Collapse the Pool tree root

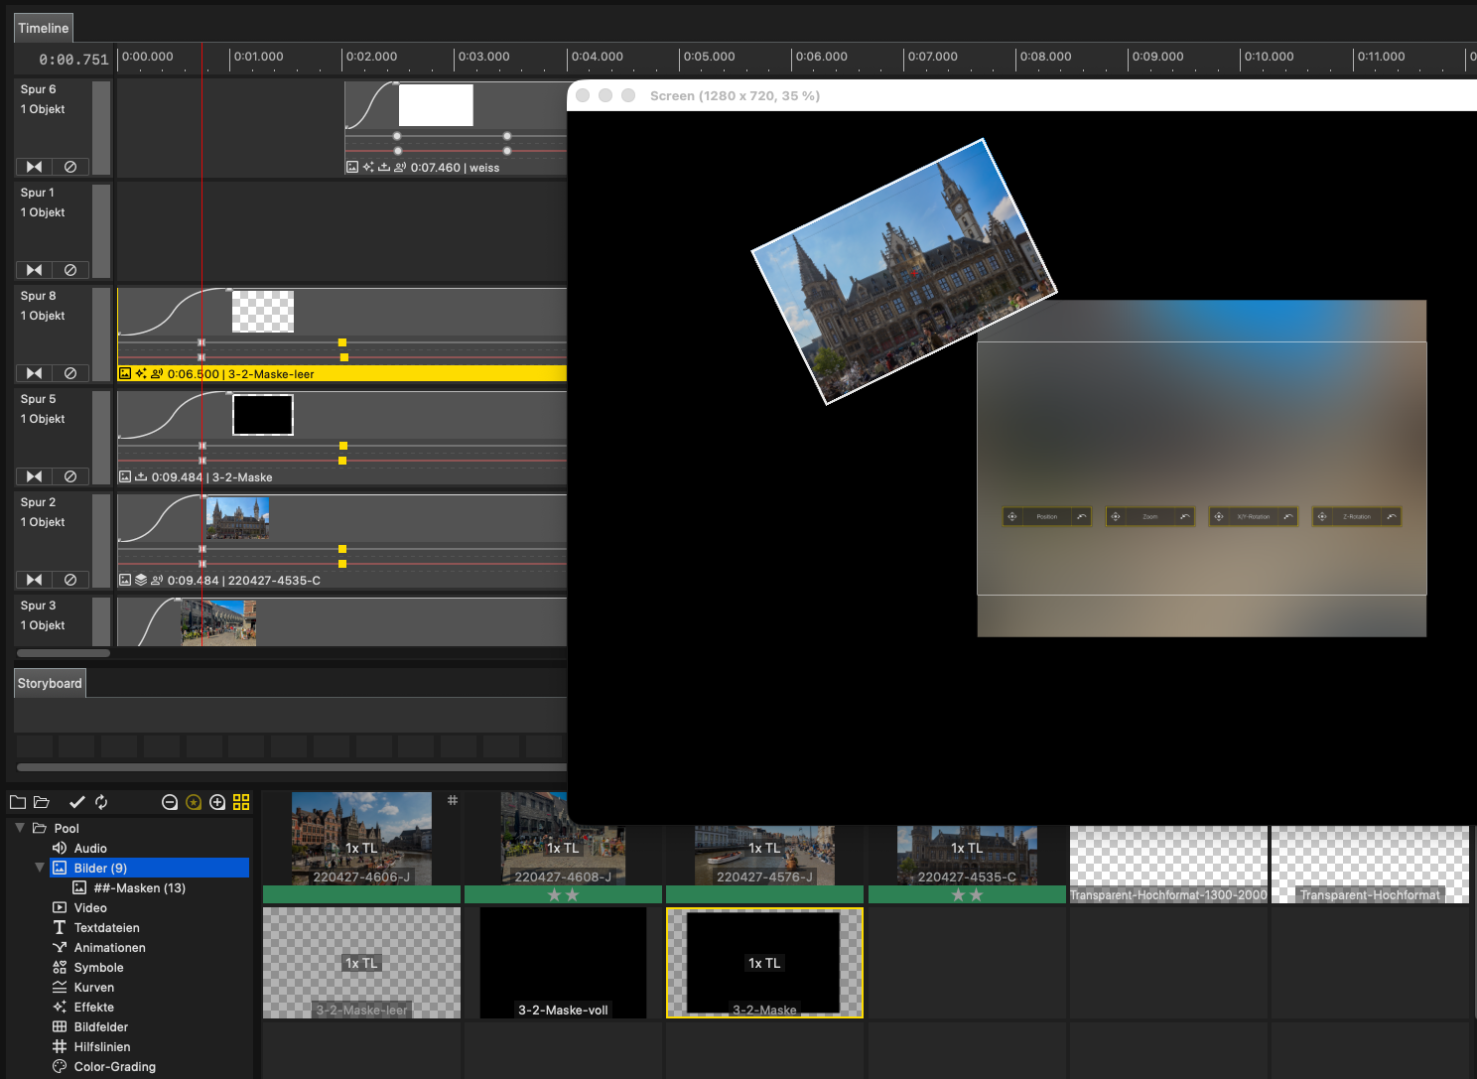pyautogui.click(x=20, y=828)
